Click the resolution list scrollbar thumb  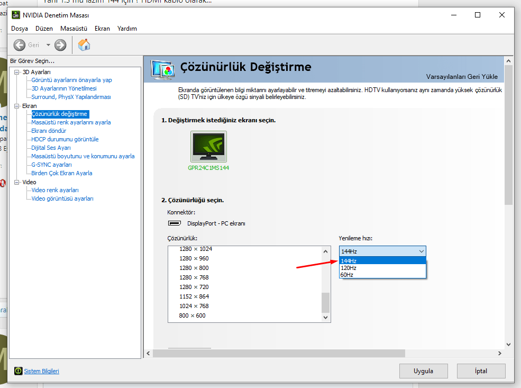[326, 303]
